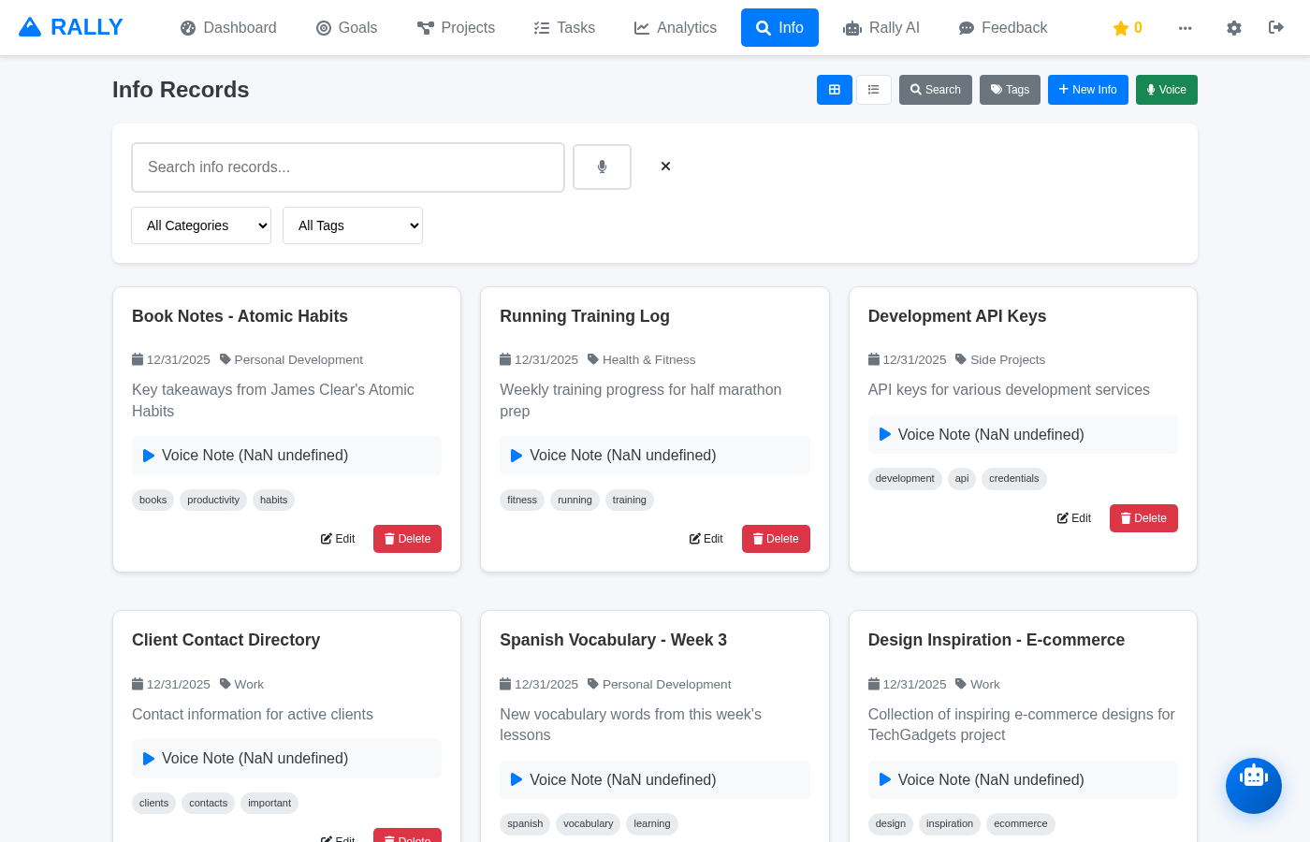The height and width of the screenshot is (842, 1310).
Task: Toggle the Search filter panel
Action: [x=935, y=89]
